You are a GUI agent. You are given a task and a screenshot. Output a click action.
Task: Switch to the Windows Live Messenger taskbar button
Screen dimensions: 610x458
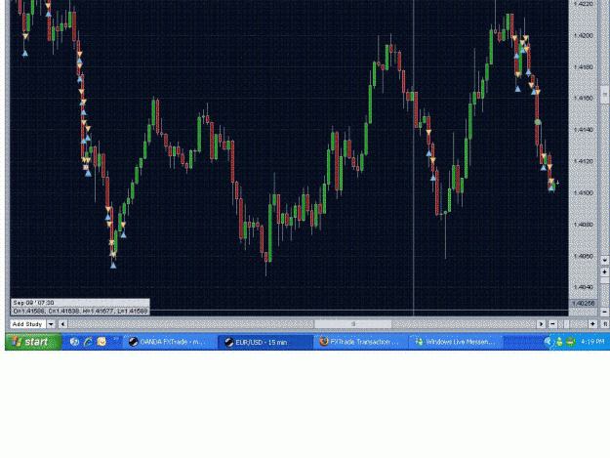456,342
